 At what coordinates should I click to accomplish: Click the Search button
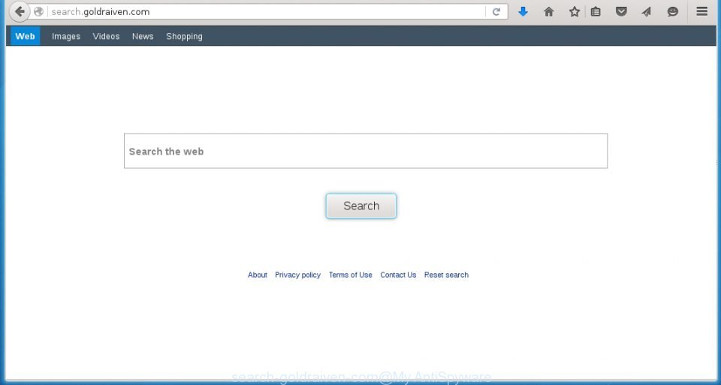pos(361,206)
